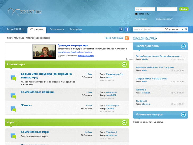Open the 6 Тем count link
Viewport: 193px width, 145px height.
[x=89, y=106]
